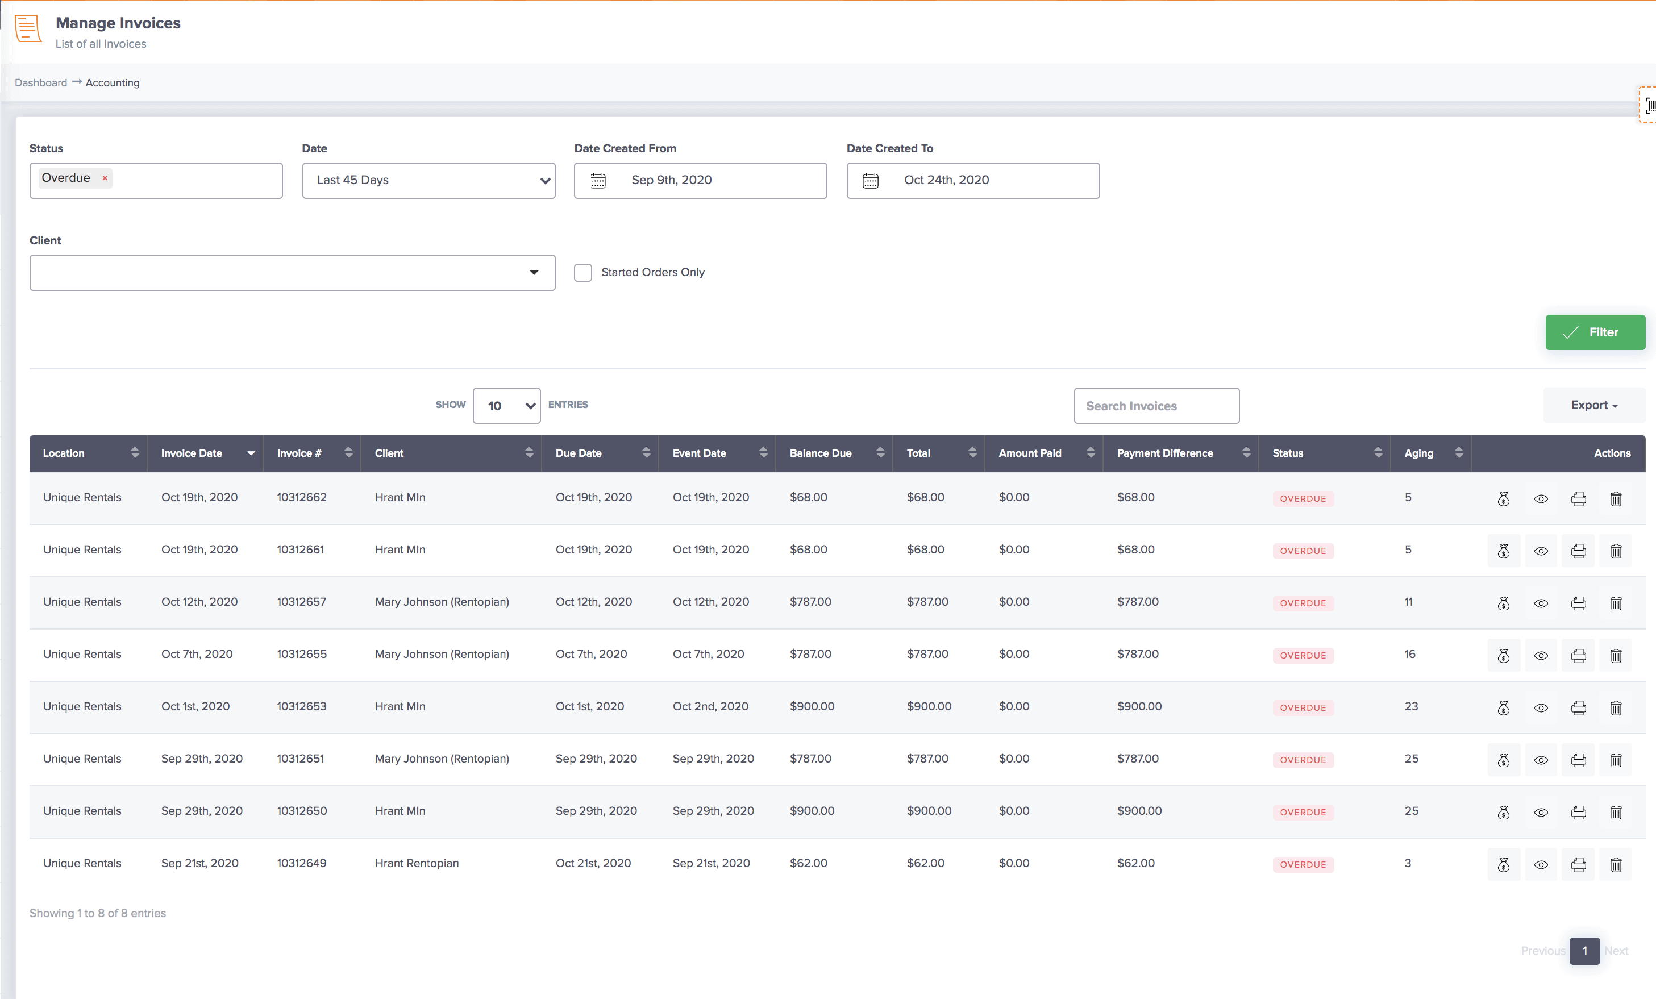1656x999 pixels.
Task: Open the Show entries count dropdown
Action: [506, 405]
